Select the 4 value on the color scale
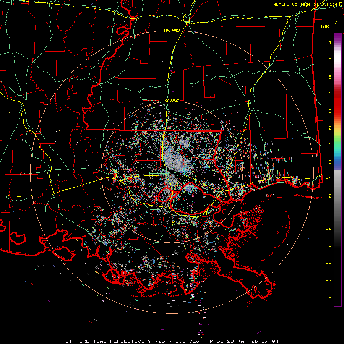 point(330,94)
